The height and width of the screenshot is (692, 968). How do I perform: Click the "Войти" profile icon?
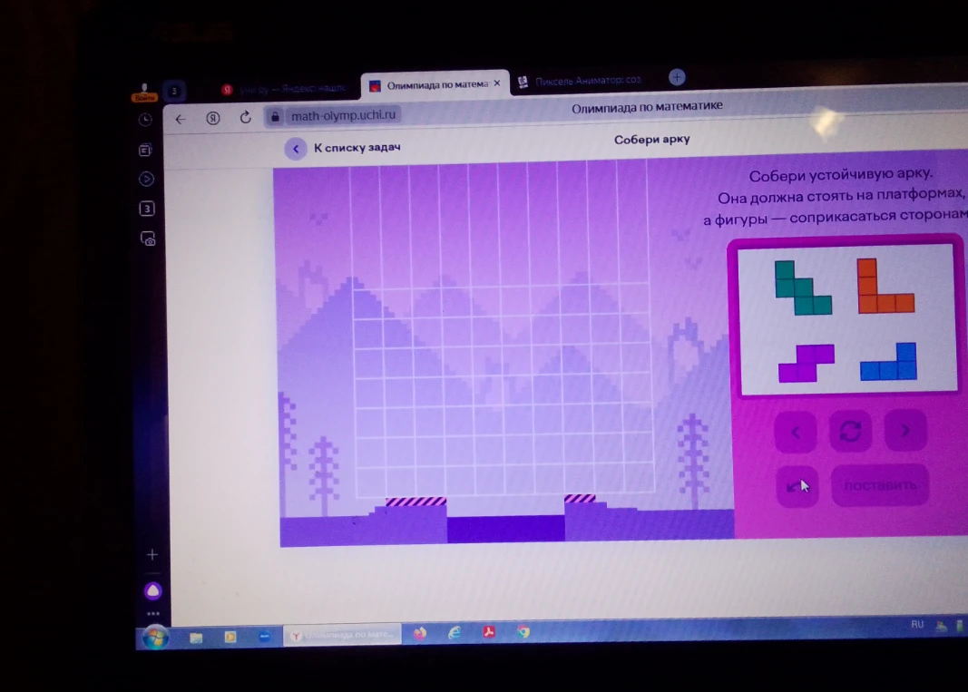144,93
